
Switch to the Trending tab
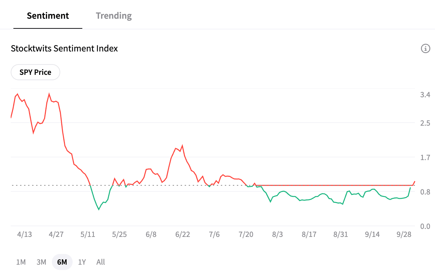[x=114, y=16]
